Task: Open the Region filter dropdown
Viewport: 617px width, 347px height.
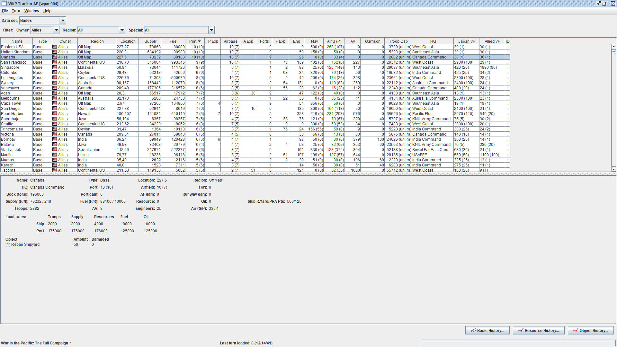Action: click(x=122, y=30)
